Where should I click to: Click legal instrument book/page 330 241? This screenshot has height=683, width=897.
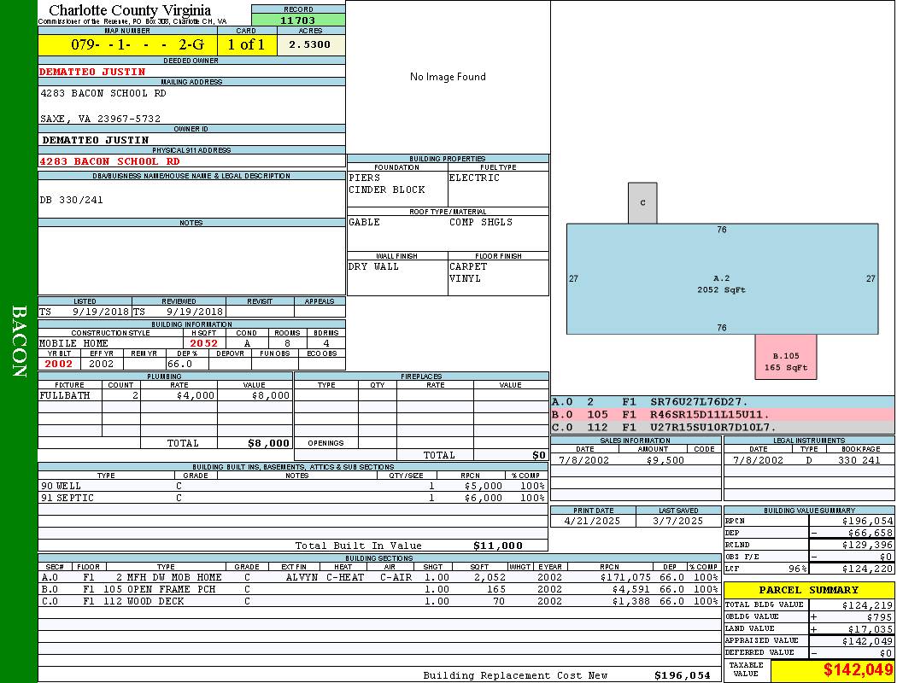[x=859, y=460]
